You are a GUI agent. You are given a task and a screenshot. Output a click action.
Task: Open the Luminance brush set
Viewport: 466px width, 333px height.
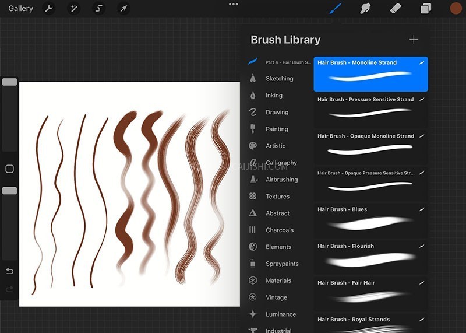click(281, 314)
